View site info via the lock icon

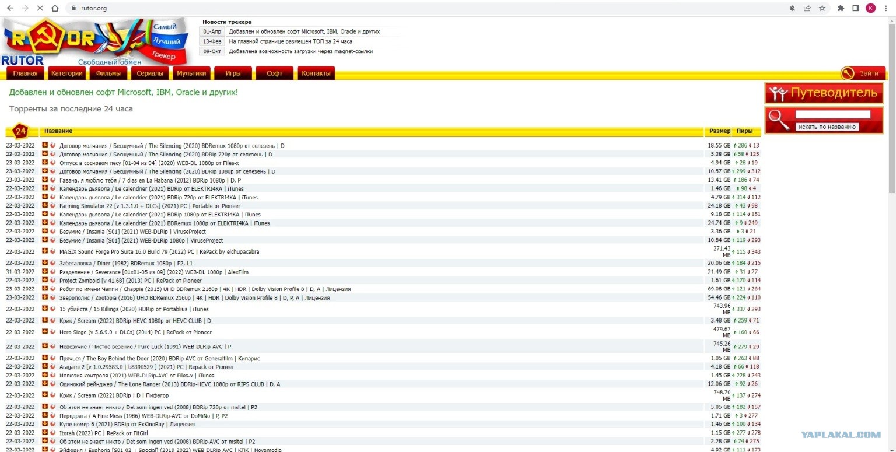point(73,8)
